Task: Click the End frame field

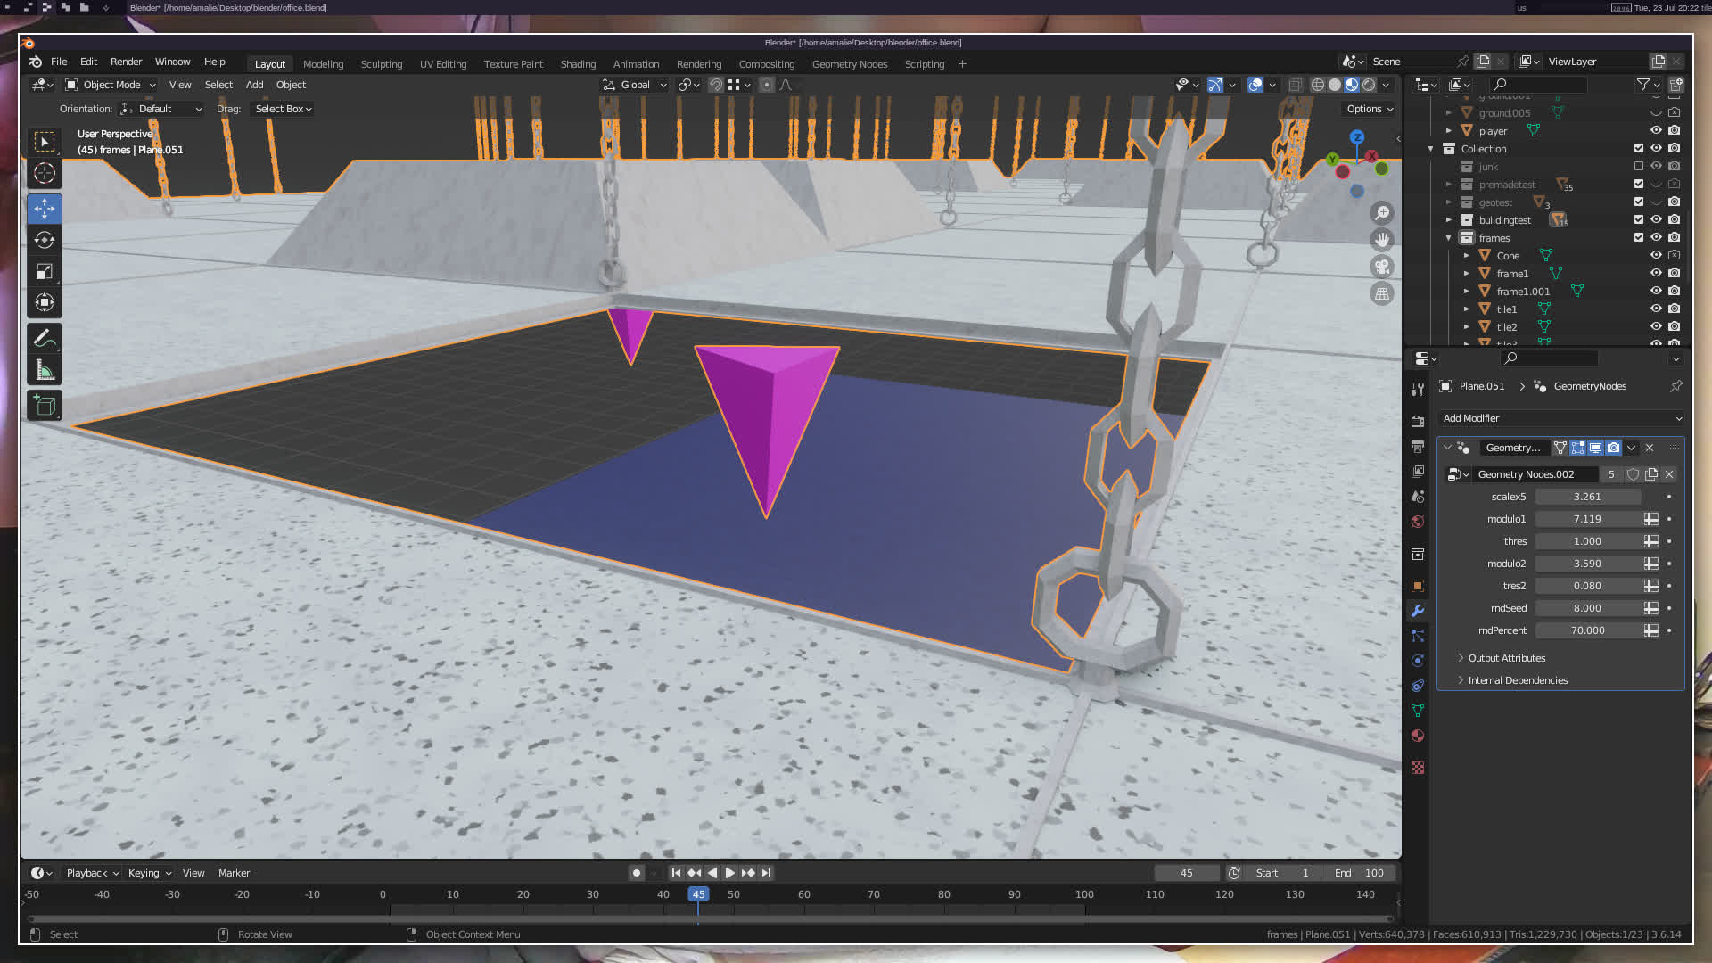Action: [1359, 873]
